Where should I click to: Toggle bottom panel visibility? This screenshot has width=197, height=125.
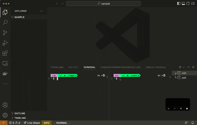click(x=183, y=4)
